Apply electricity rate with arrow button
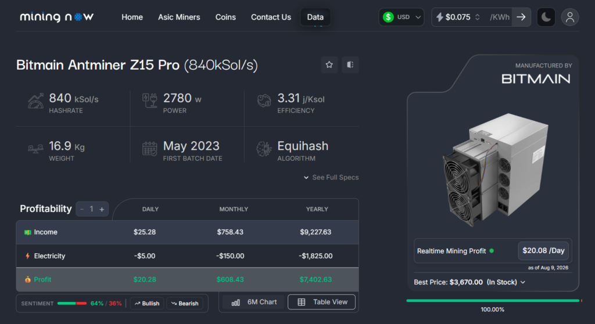This screenshot has height=324, width=595. (x=521, y=17)
